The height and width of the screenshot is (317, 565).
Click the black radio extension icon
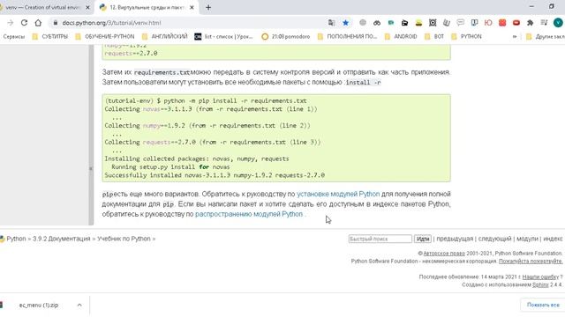(404, 23)
